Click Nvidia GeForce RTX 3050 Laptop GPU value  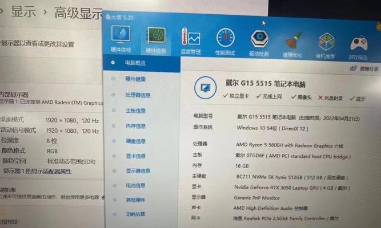coord(292,188)
